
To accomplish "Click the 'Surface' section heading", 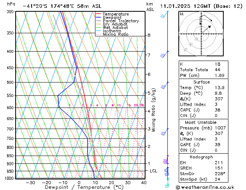I will point(201,82).
